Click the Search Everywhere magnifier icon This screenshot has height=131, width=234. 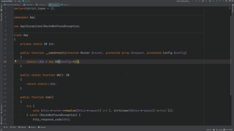click(233, 1)
